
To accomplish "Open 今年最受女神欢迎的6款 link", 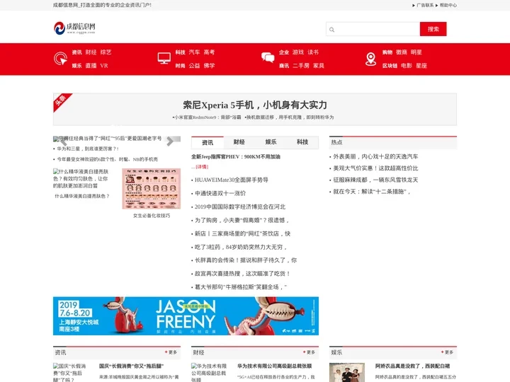I will click(108, 159).
